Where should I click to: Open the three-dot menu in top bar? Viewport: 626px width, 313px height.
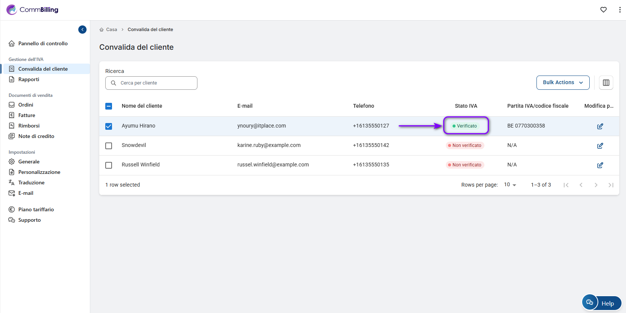coord(620,10)
